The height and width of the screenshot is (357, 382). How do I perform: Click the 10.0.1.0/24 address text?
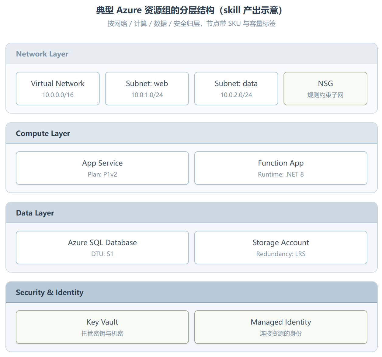point(147,95)
